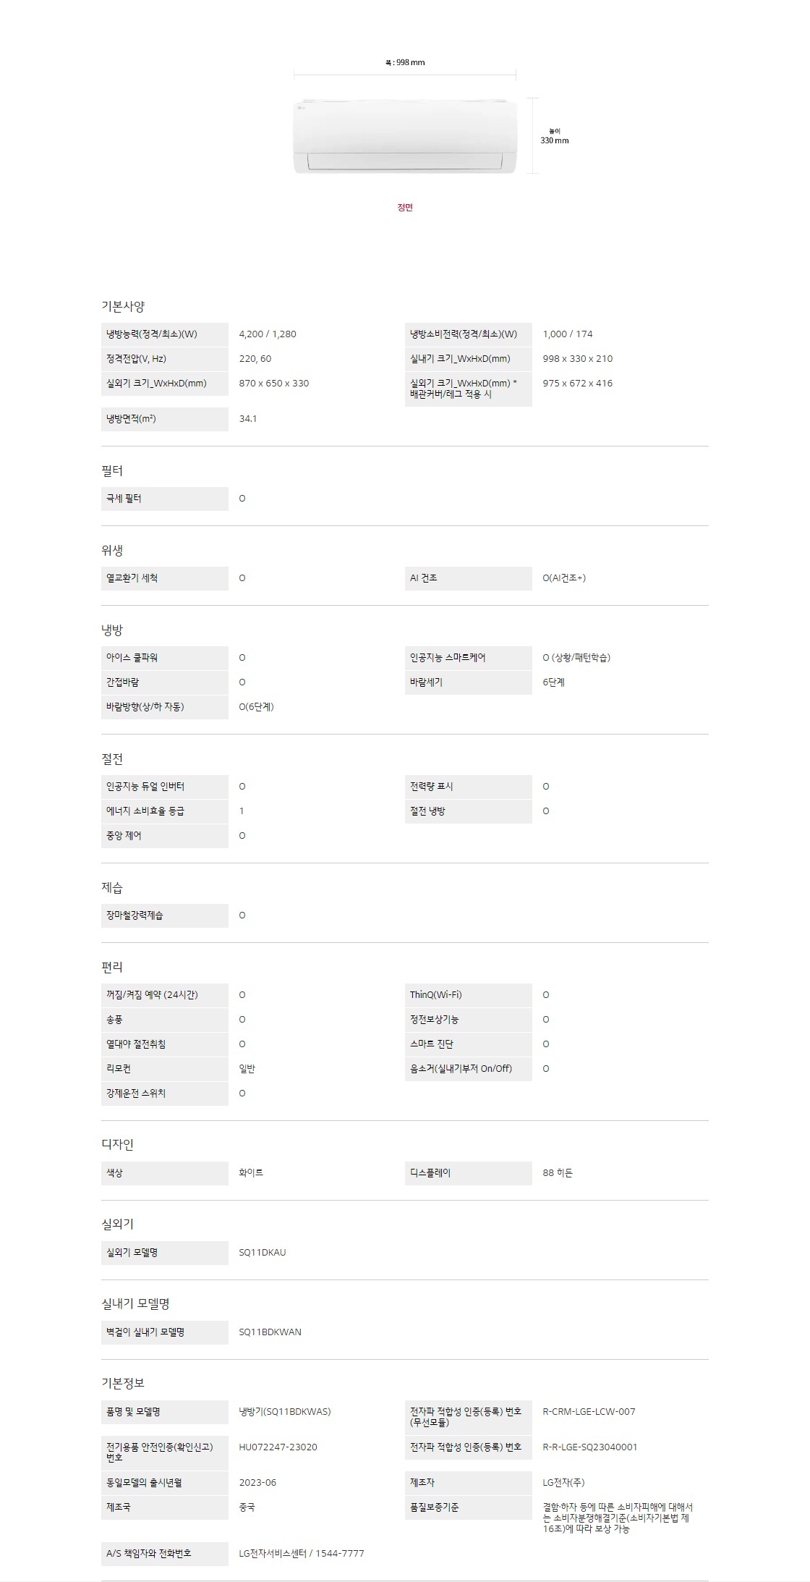Screen dimensions: 810x1582
Task: Click the 폭 998 mm width dimension label
Action: [x=405, y=63]
